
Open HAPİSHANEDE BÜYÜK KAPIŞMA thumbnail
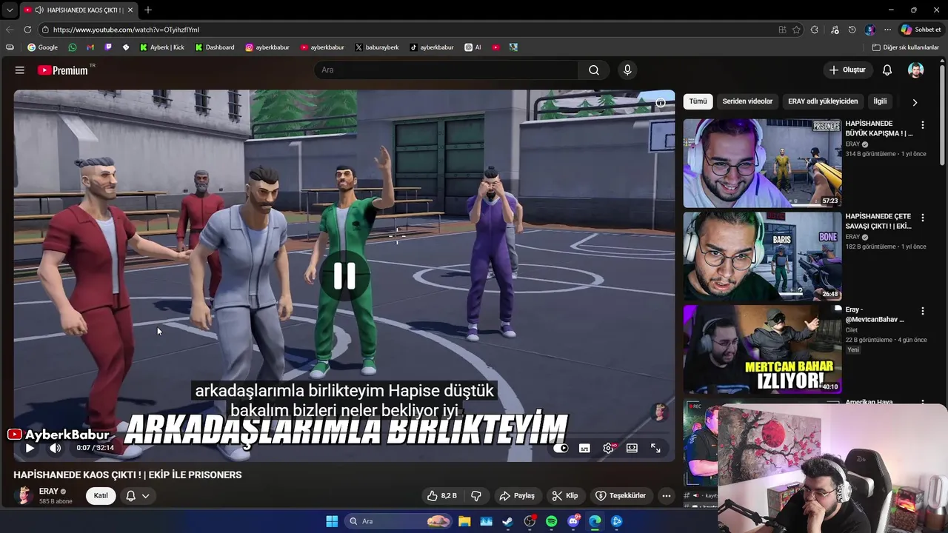pyautogui.click(x=762, y=164)
